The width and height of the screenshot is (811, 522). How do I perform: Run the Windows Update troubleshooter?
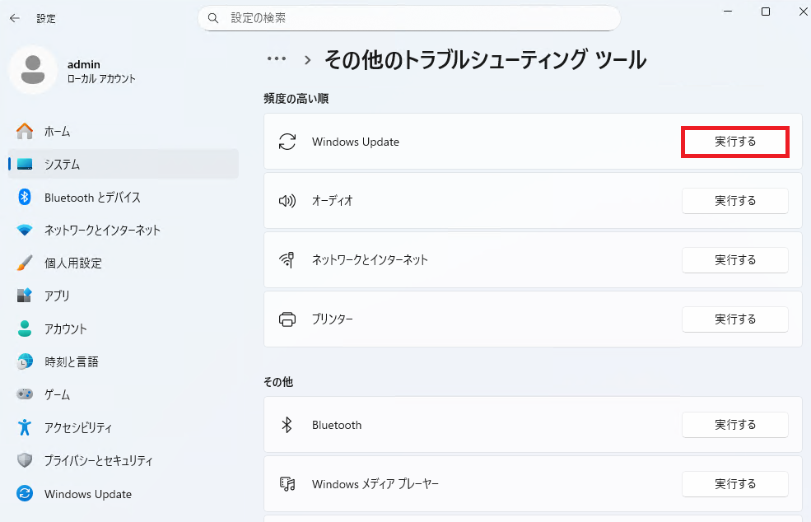point(735,142)
